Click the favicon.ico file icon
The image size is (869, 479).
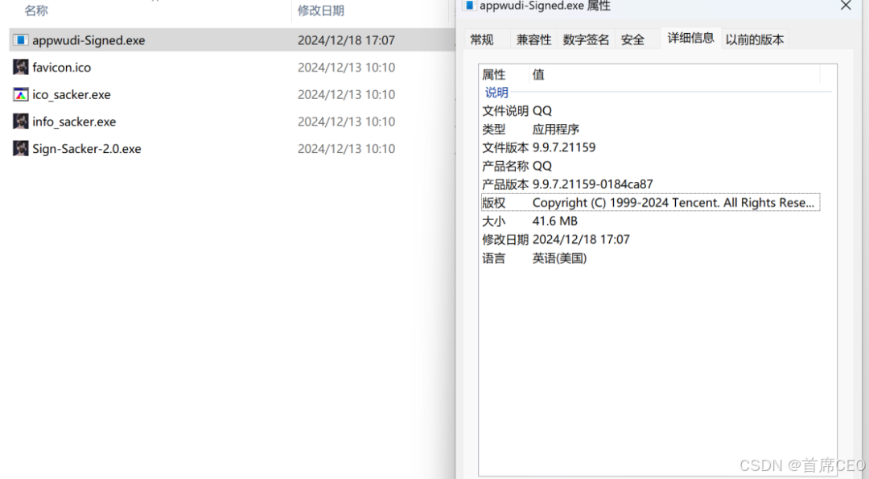point(20,67)
